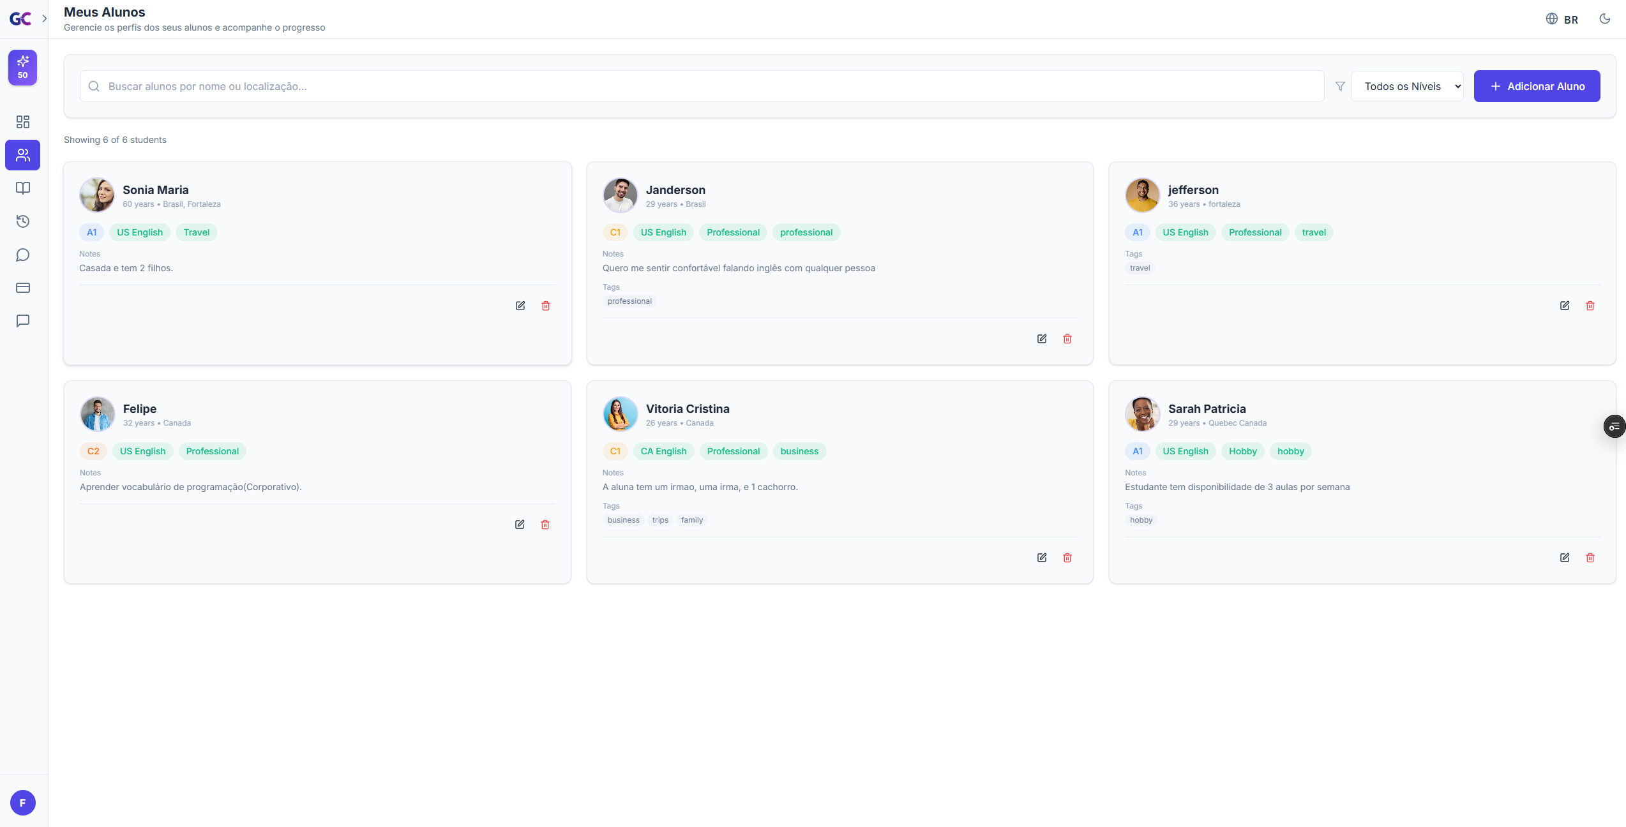The width and height of the screenshot is (1626, 827).
Task: Open the user avatar F menu
Action: pos(23,803)
